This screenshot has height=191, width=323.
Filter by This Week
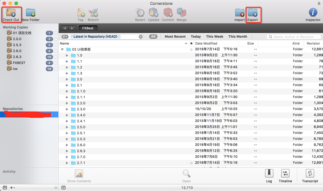tap(215, 36)
